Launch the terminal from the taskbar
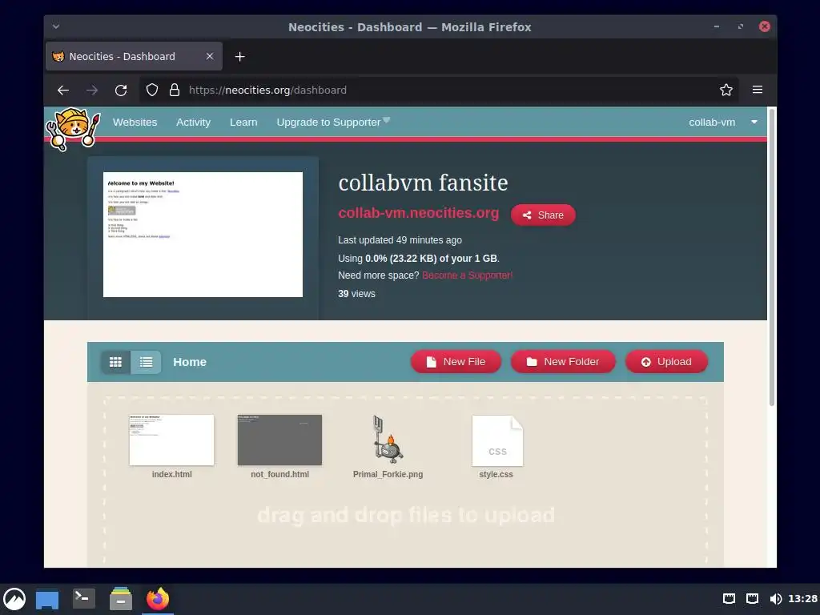The image size is (820, 615). pyautogui.click(x=83, y=599)
